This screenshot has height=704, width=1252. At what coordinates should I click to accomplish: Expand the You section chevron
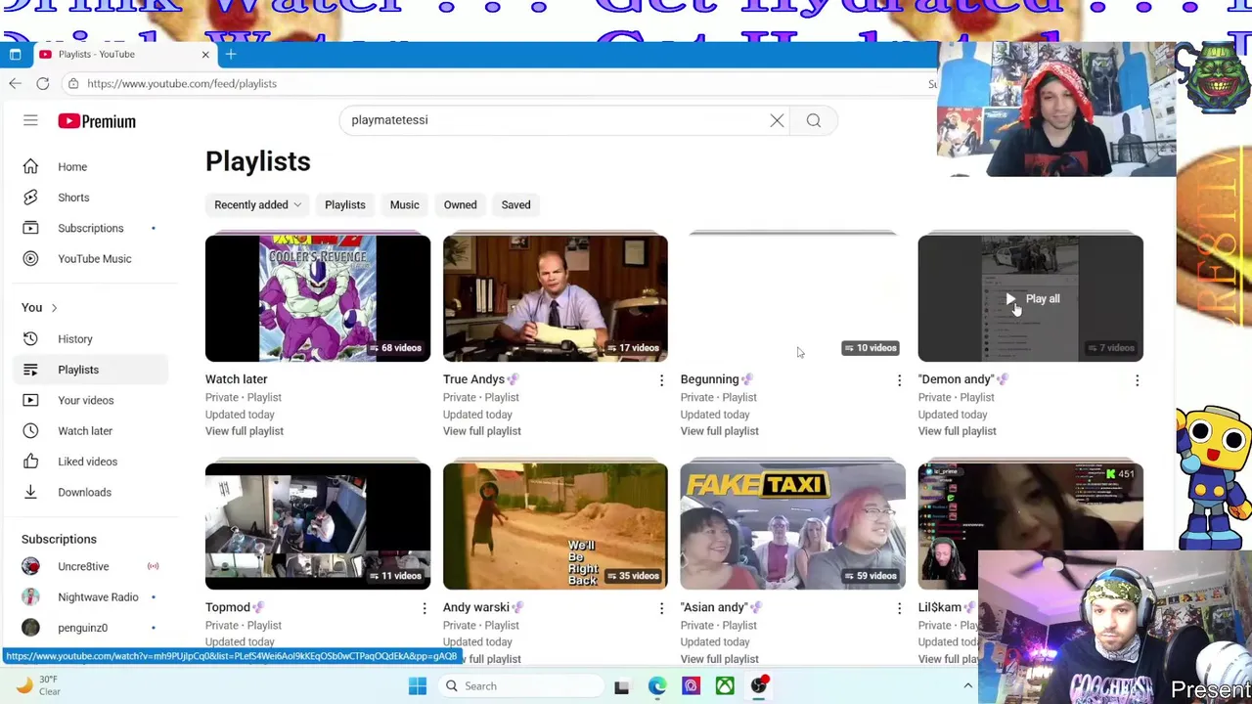(54, 308)
